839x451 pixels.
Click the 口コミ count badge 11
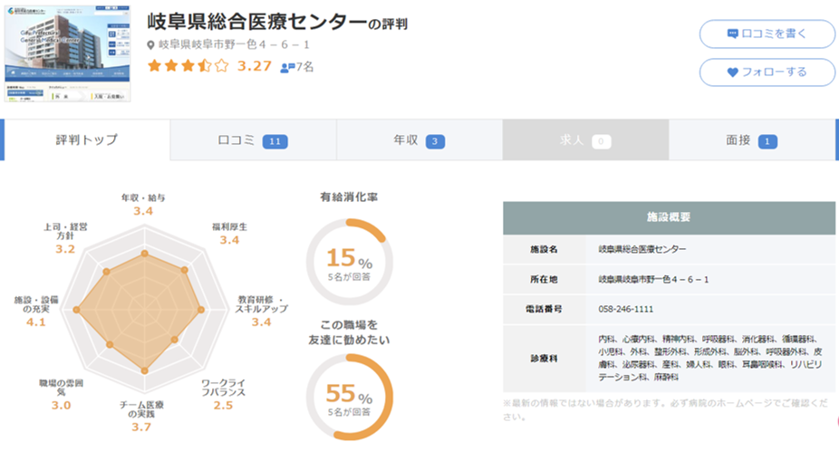(275, 141)
